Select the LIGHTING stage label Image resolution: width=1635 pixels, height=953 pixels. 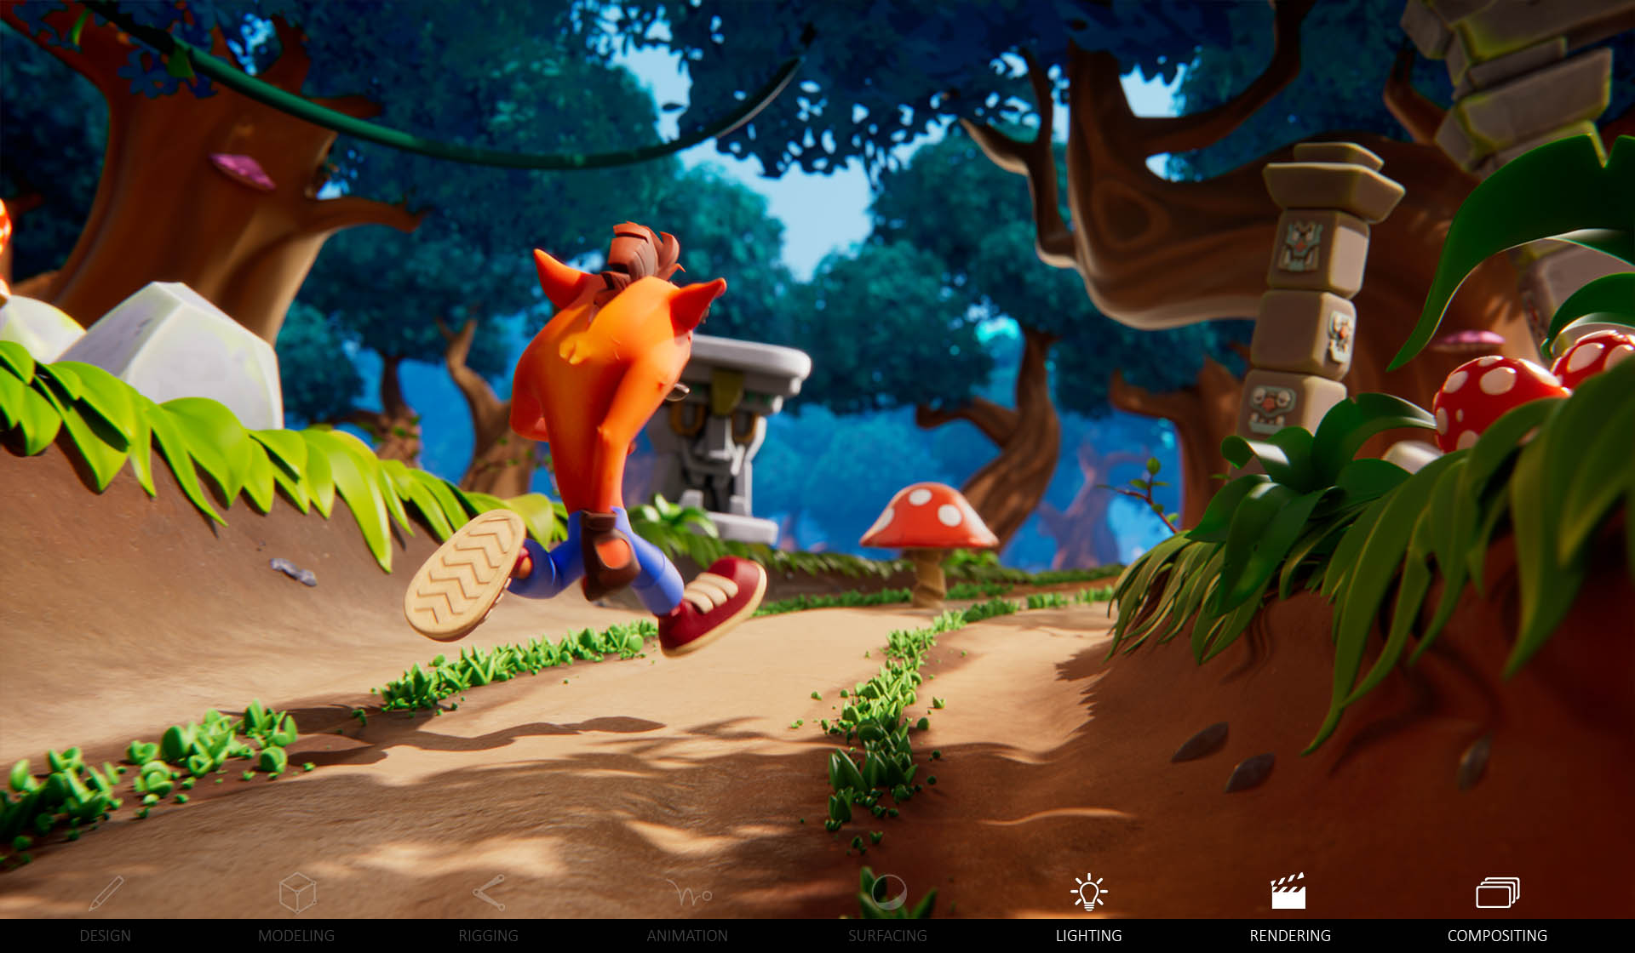1088,935
